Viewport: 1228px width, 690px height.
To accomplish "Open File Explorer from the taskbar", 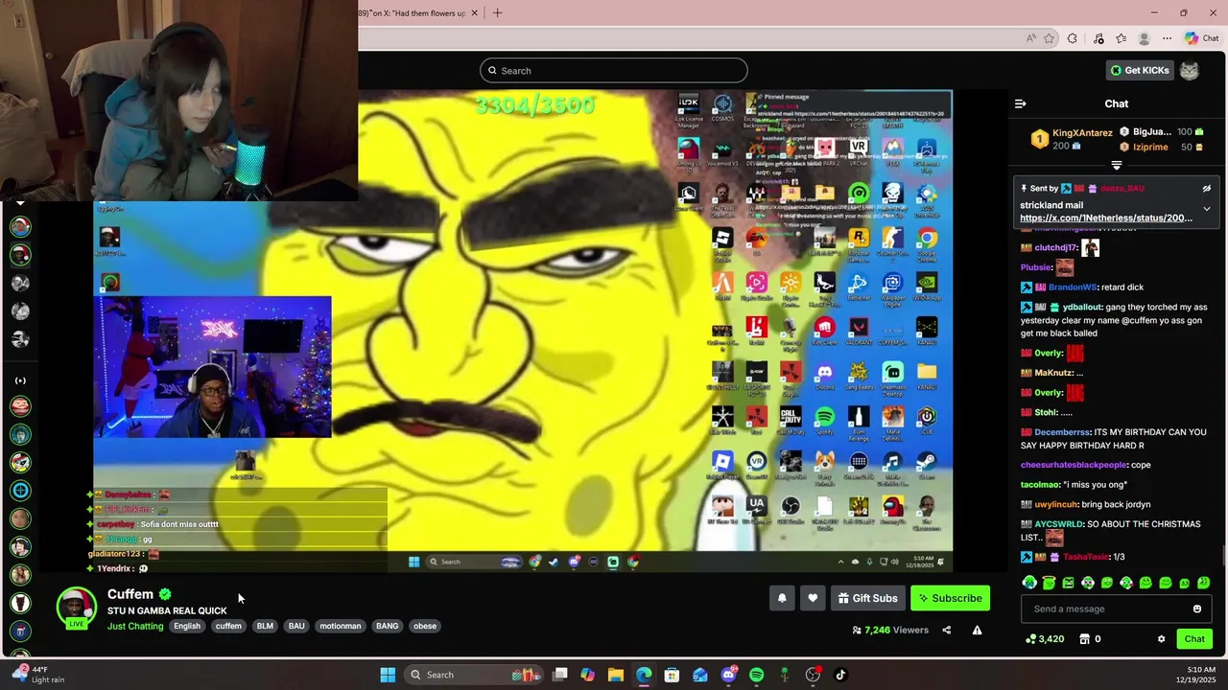I will click(615, 675).
